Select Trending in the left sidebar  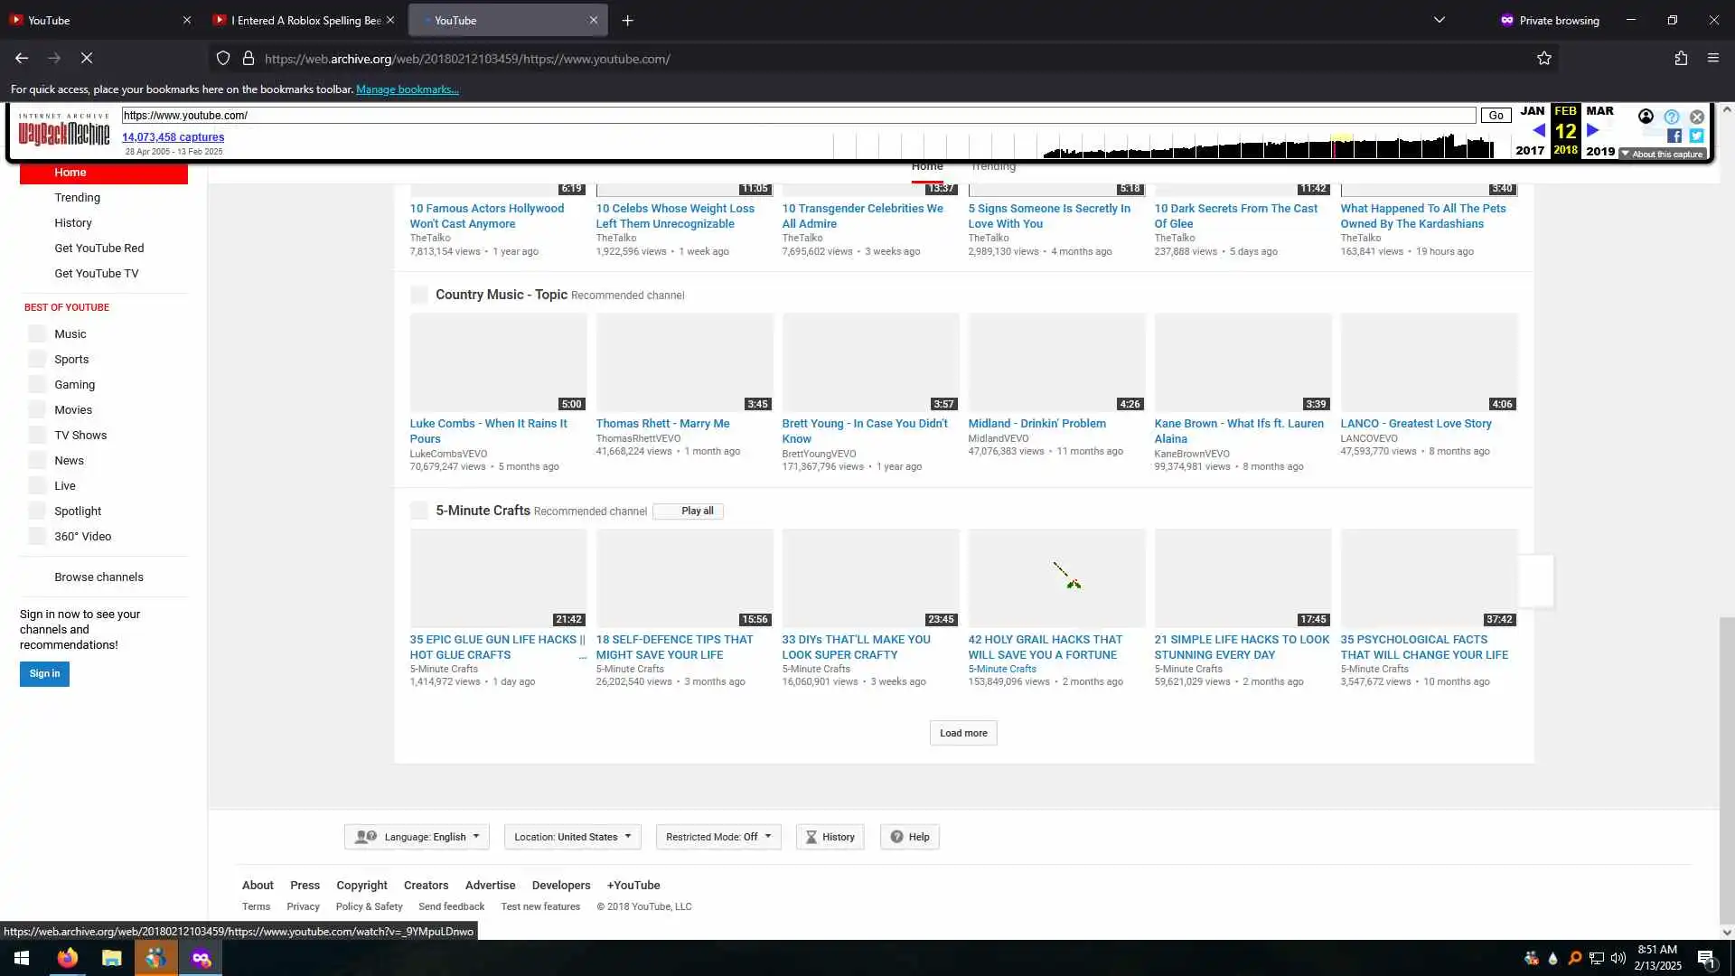click(x=77, y=198)
